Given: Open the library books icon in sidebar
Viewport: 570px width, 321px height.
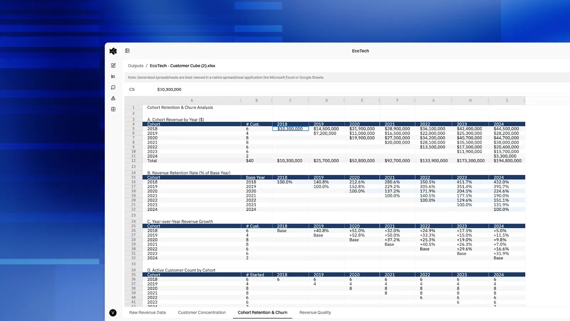Looking at the screenshot, I should [113, 76].
